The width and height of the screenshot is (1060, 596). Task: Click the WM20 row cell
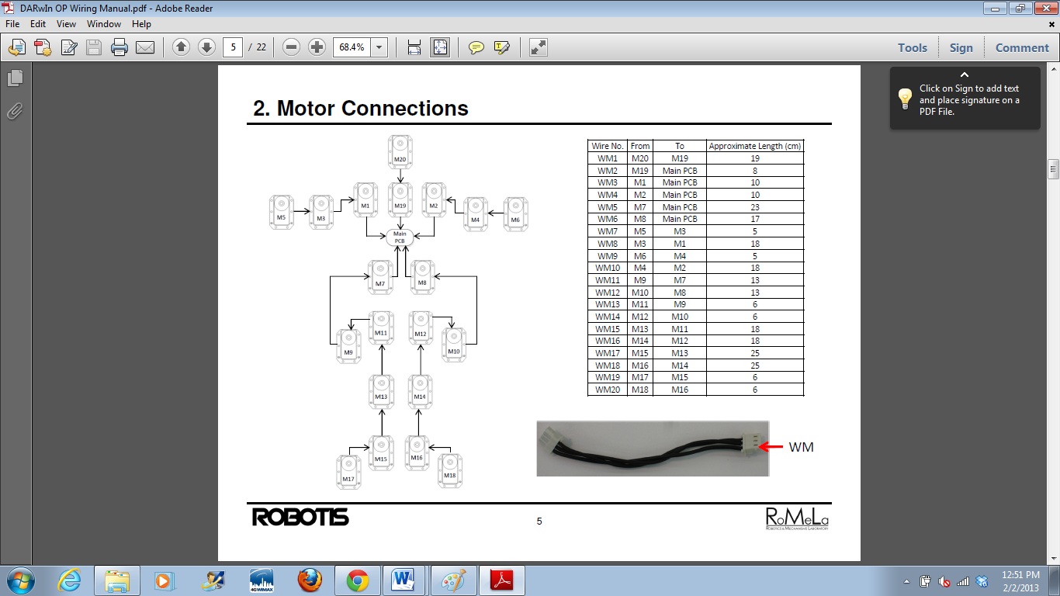click(607, 390)
